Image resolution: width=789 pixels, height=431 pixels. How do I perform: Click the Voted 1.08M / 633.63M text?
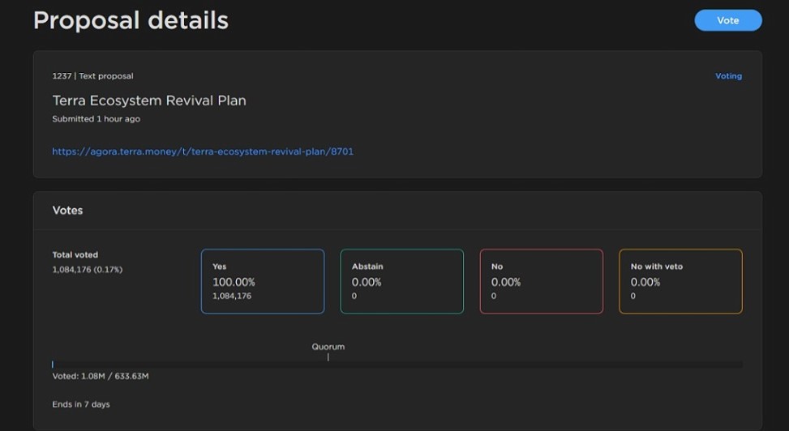(x=101, y=376)
